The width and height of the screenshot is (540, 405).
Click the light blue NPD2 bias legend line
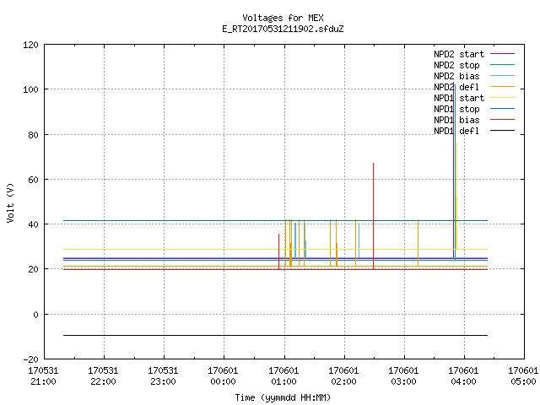(x=502, y=76)
